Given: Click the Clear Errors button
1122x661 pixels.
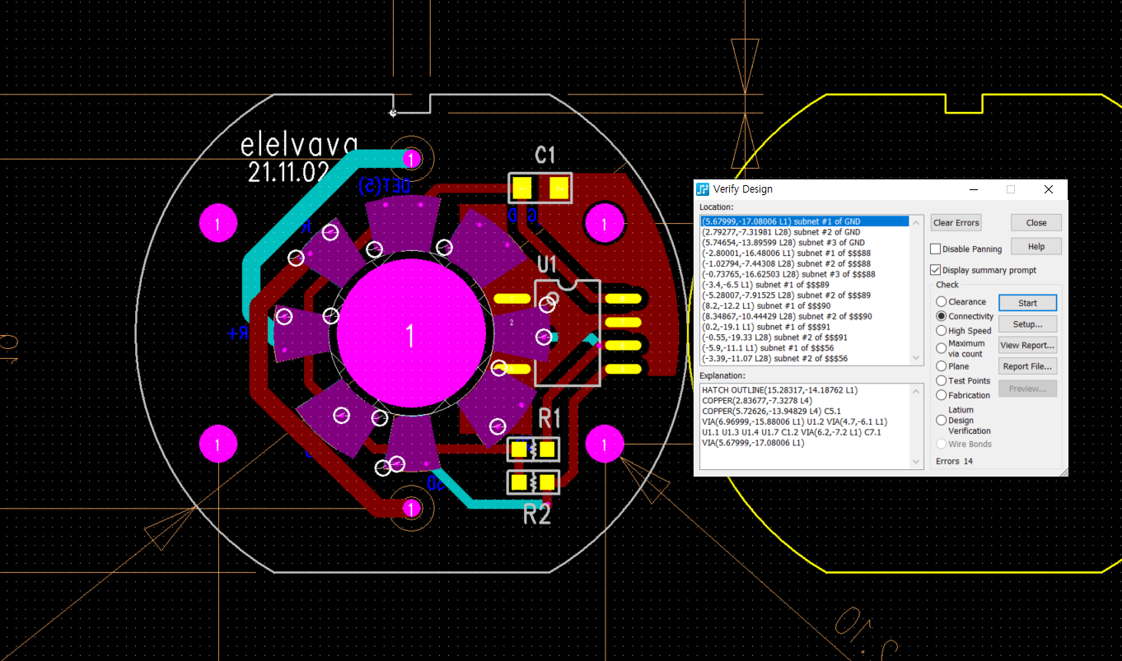Looking at the screenshot, I should [x=956, y=223].
